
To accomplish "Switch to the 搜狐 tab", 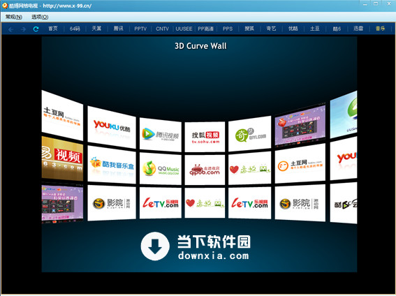I will (249, 29).
